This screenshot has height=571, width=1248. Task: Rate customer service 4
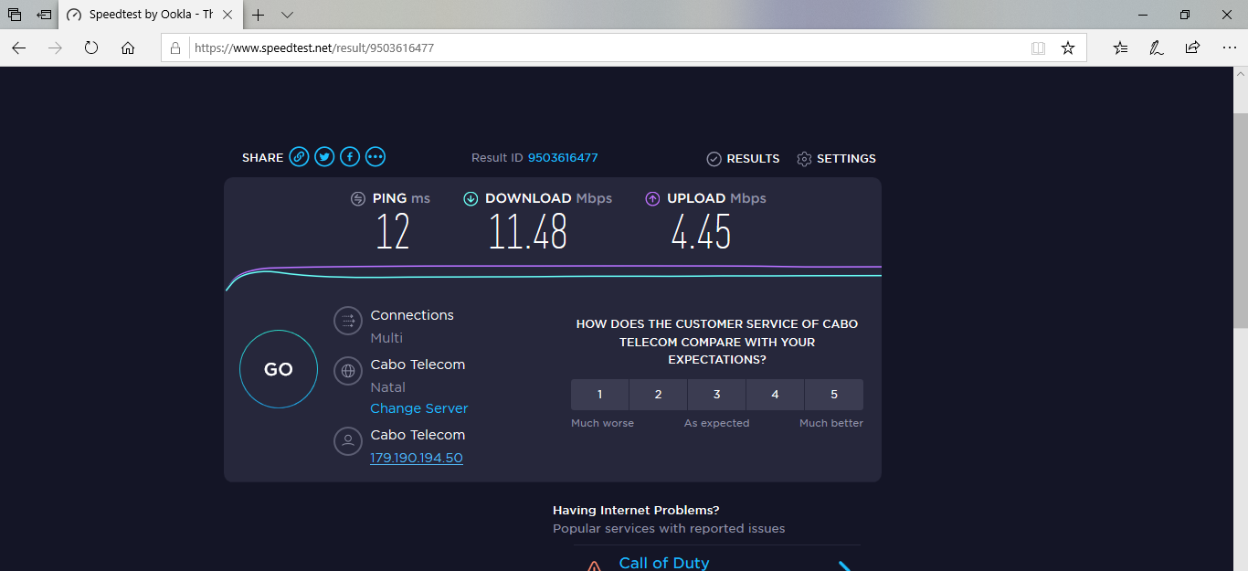click(x=775, y=395)
